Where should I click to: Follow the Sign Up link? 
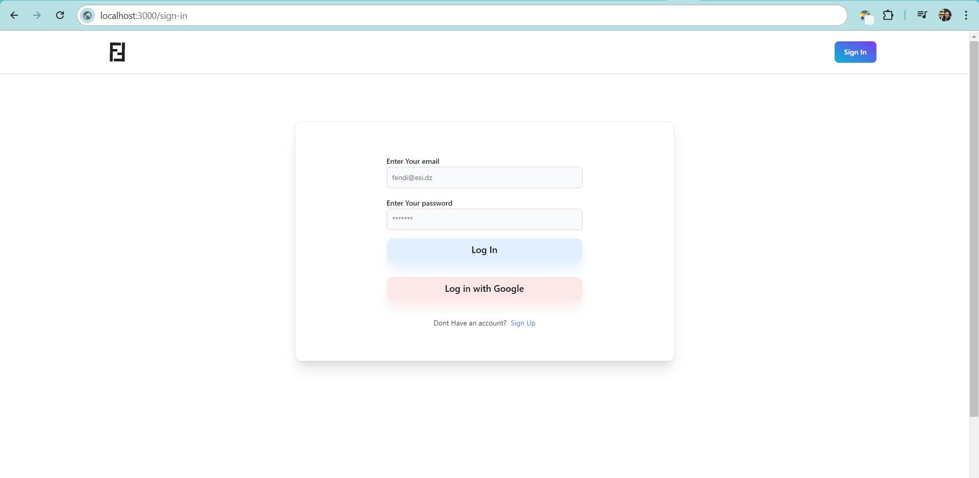tap(523, 323)
